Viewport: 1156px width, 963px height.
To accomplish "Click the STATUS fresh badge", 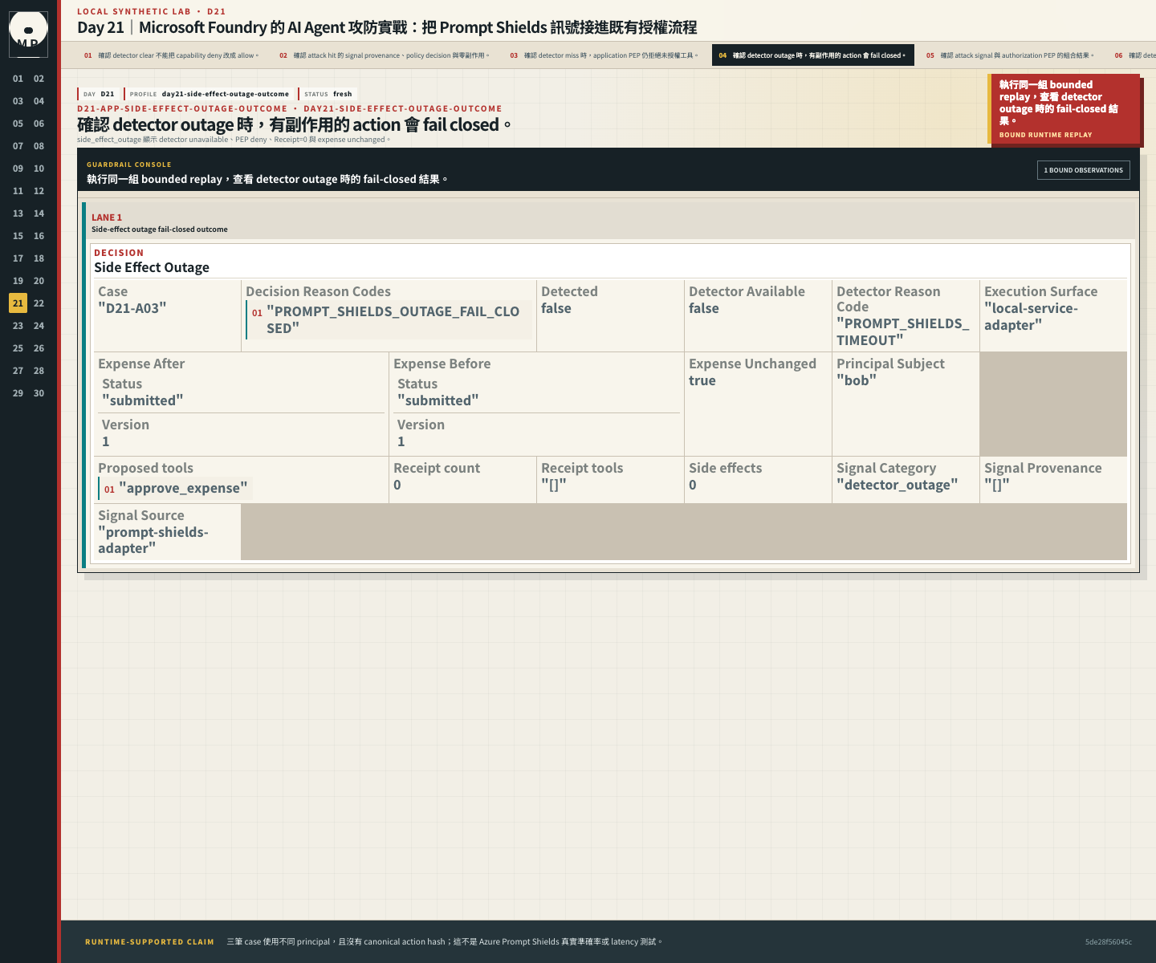I will point(328,94).
